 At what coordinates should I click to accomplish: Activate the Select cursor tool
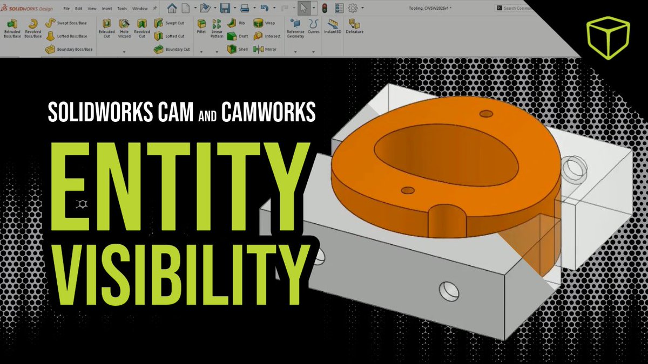point(303,8)
